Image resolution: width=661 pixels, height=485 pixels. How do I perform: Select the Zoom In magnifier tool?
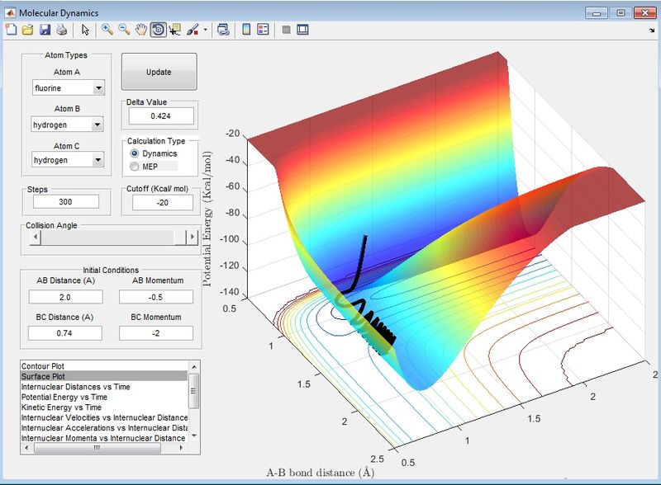coord(107,30)
